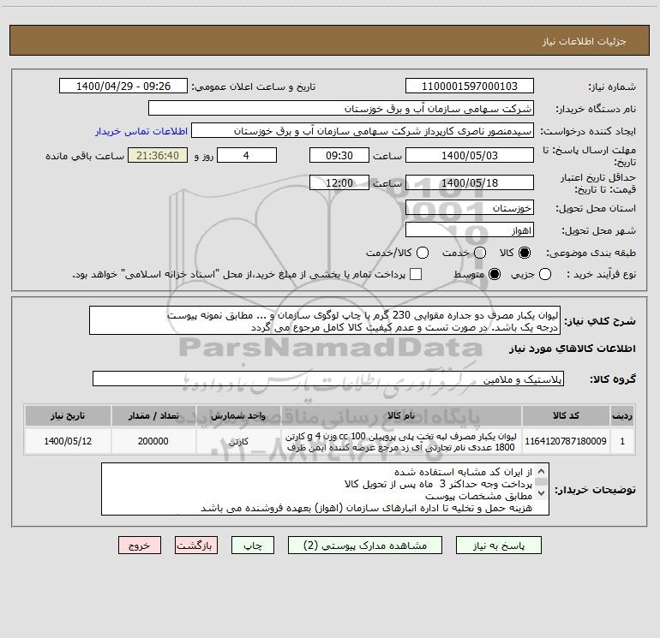The height and width of the screenshot is (638, 660).
Task: Click the unit cell کارتن
Action: pos(238,441)
